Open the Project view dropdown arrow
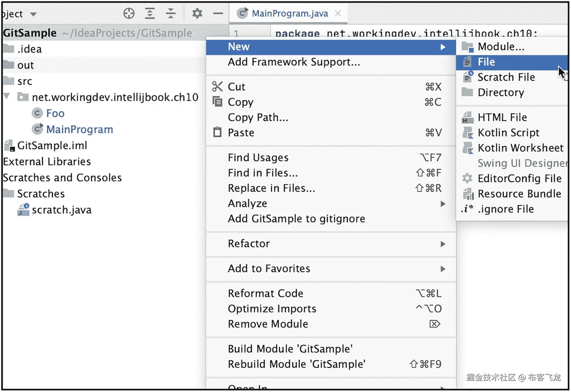This screenshot has height=392, width=571. (33, 14)
